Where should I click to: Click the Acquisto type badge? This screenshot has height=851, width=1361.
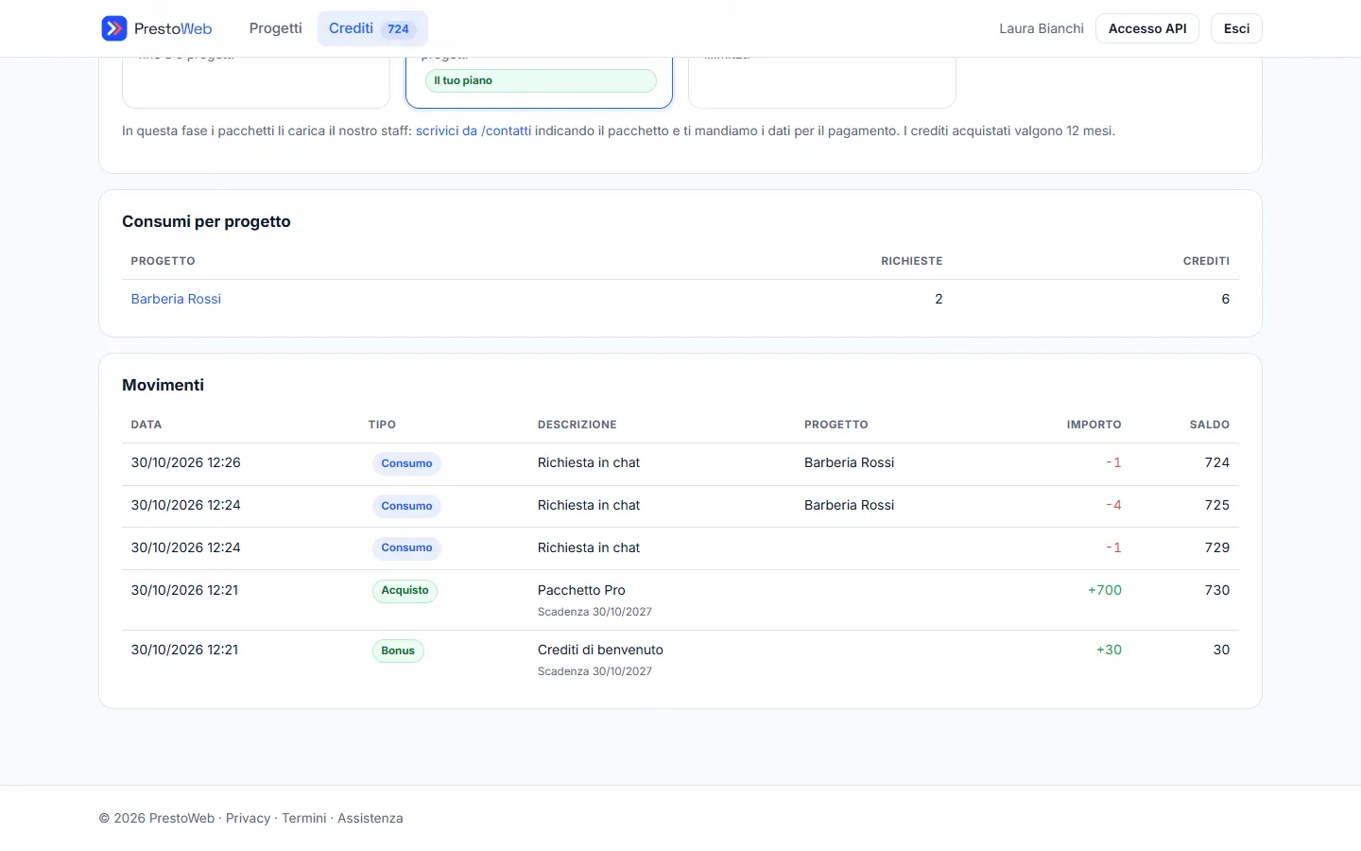405,590
